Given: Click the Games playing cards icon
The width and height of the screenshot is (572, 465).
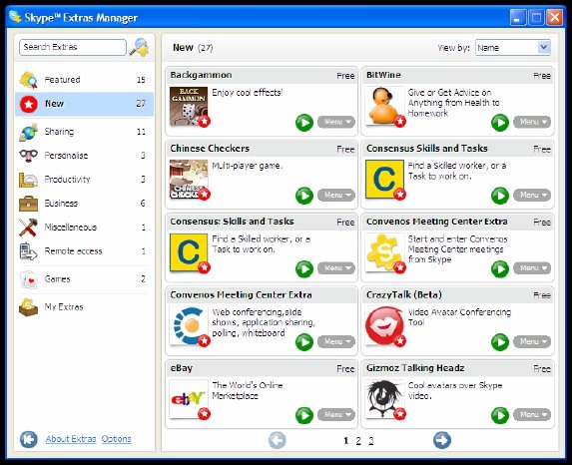Looking at the screenshot, I should point(29,279).
